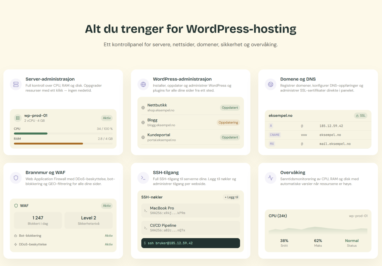Click terminal icon beside MacBook Pro key
Viewport: 382px width, 266px height.
tap(145, 210)
